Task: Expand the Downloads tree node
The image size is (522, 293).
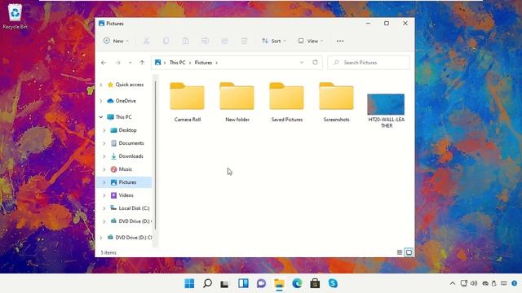Action: [104, 156]
